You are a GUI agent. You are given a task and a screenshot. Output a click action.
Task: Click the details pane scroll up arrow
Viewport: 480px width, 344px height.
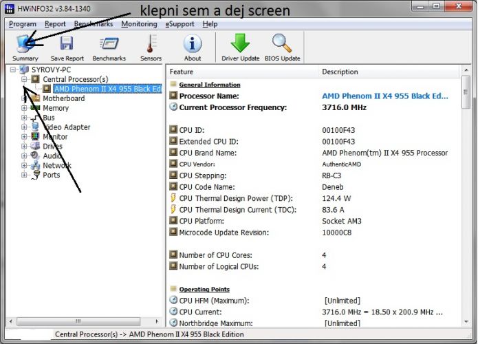[x=466, y=70]
